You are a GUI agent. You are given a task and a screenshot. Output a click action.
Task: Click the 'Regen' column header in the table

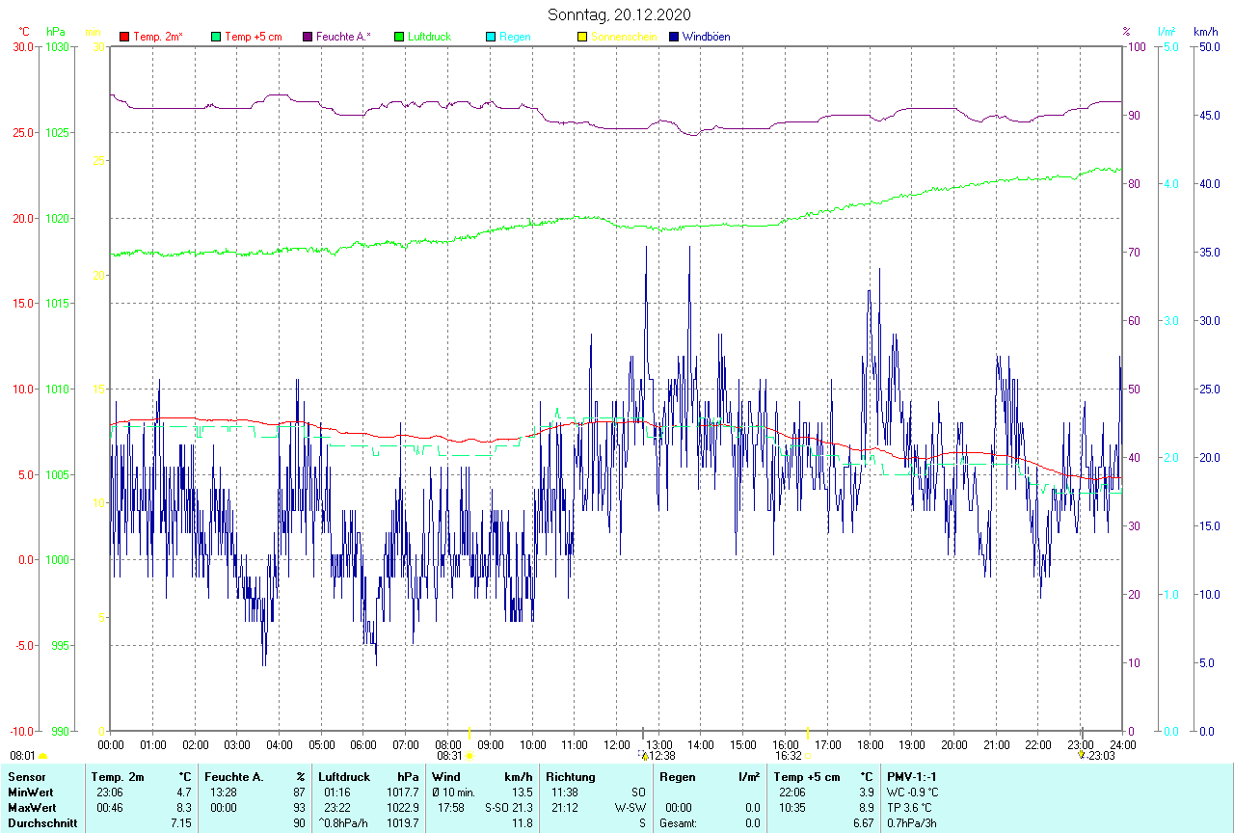coord(677,777)
